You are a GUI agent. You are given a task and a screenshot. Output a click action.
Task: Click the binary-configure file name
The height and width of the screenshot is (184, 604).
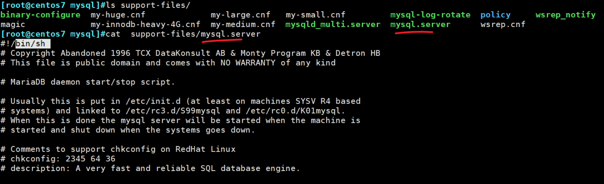[40, 15]
